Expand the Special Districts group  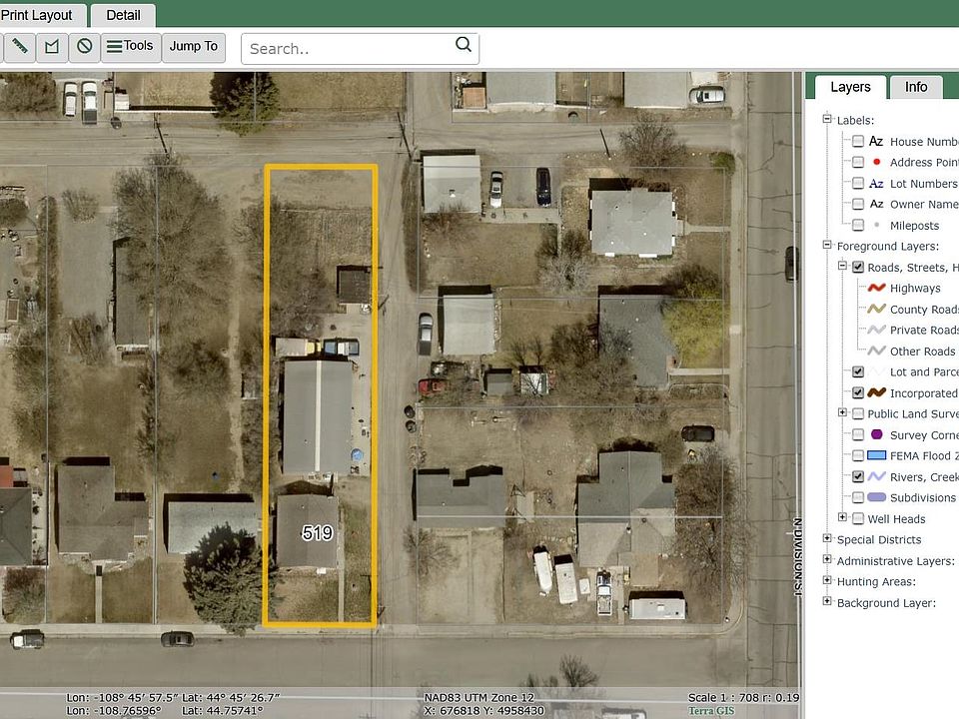point(827,539)
